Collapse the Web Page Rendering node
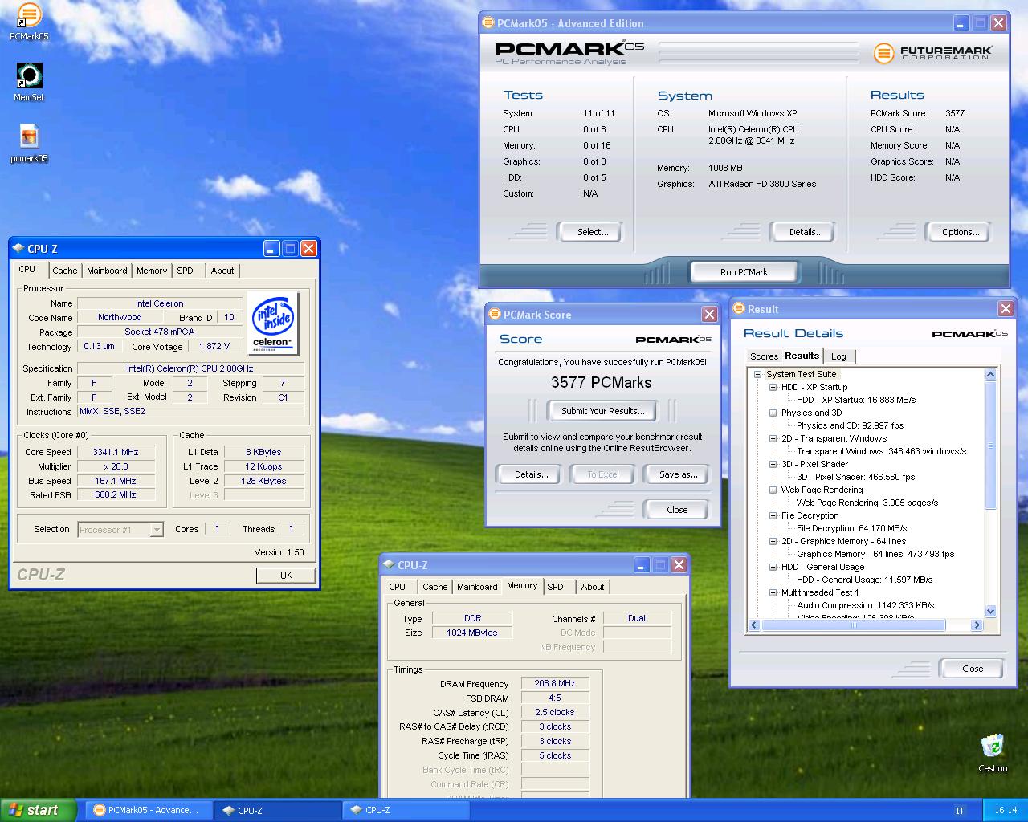 click(x=773, y=490)
